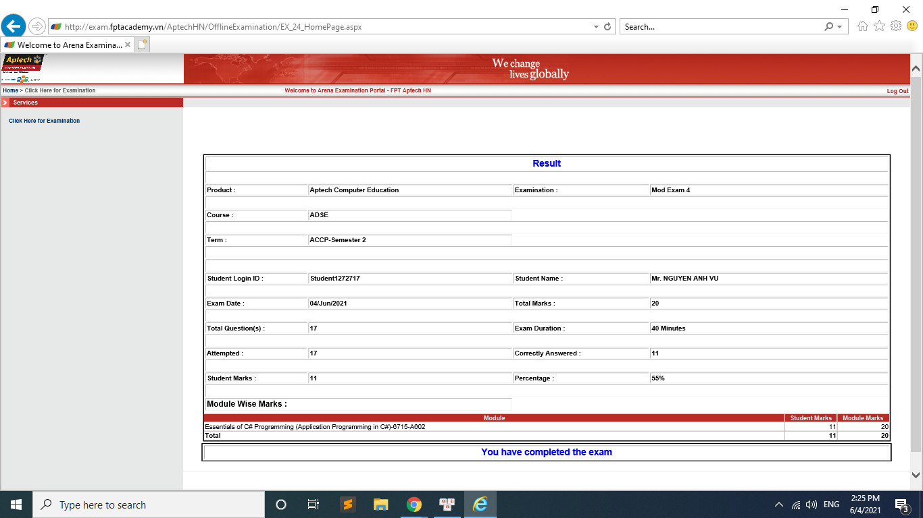Open Google Chrome from the taskbar

point(414,505)
